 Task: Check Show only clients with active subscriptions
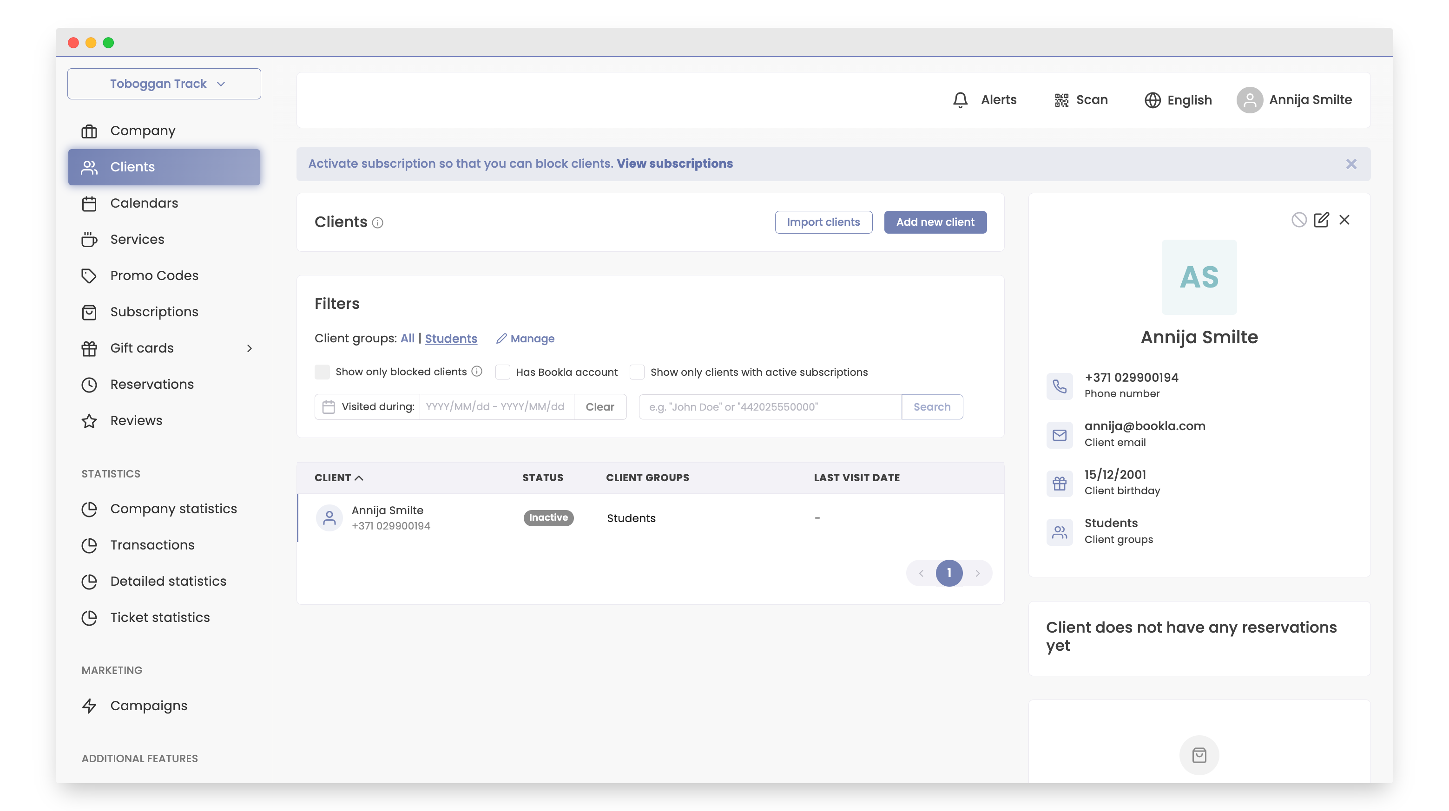pos(637,372)
